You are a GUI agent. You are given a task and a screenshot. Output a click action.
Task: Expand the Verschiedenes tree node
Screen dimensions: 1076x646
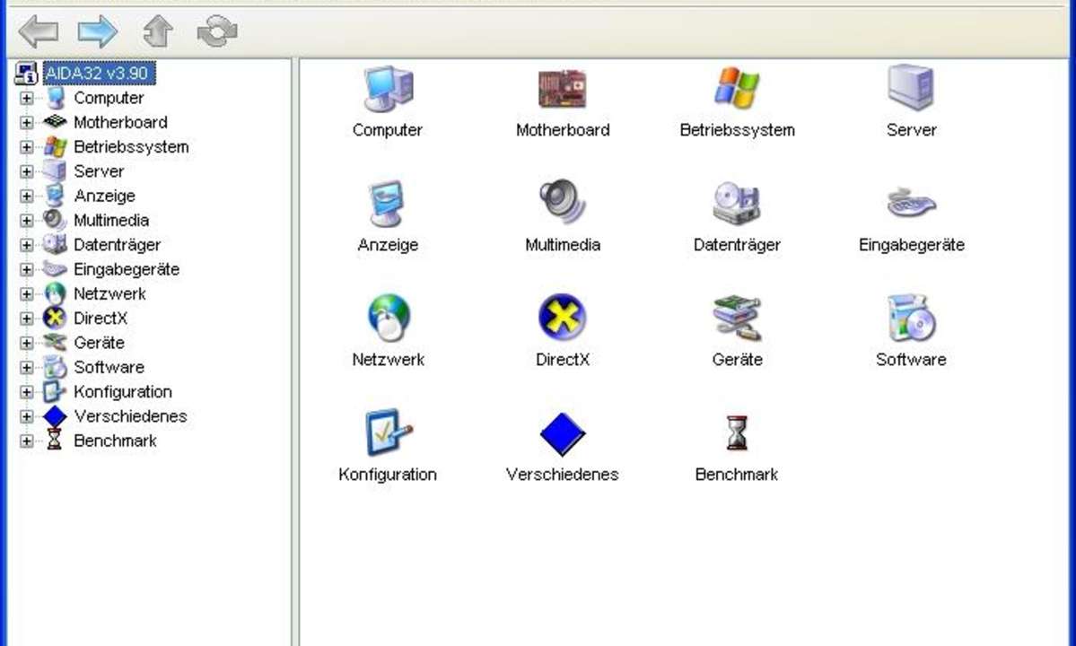point(26,416)
